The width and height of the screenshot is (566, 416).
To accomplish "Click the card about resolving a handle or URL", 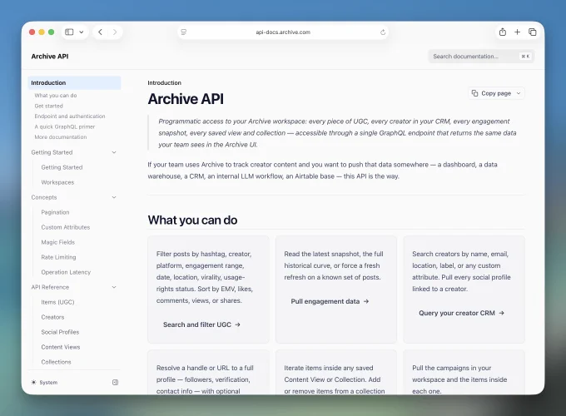I will pyautogui.click(x=208, y=372).
